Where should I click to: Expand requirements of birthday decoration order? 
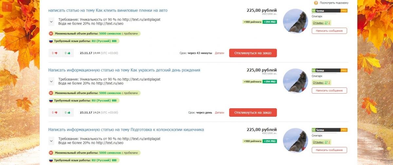point(51,82)
